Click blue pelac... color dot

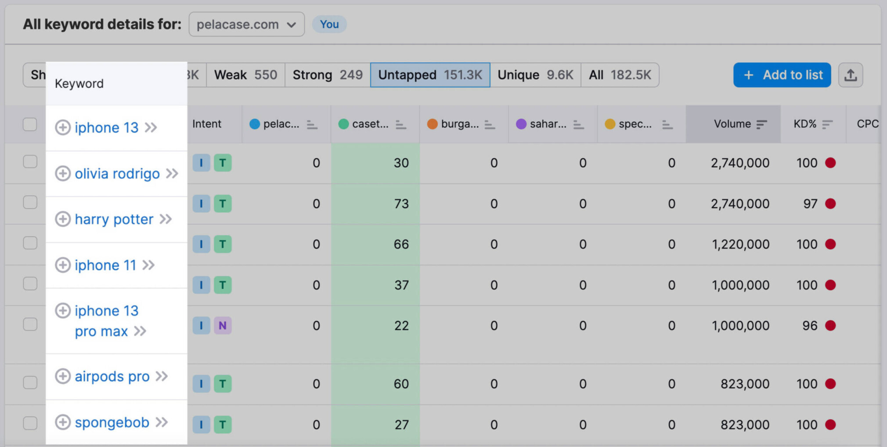coord(255,124)
